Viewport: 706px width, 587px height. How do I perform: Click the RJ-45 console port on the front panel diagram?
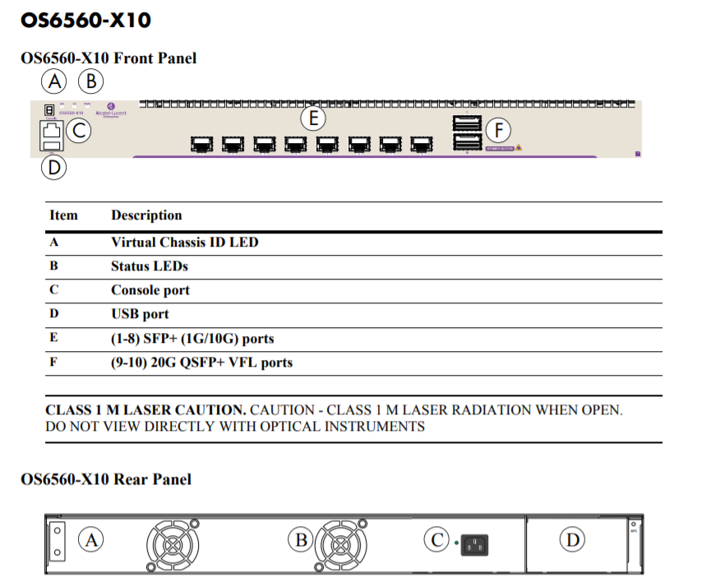point(51,130)
